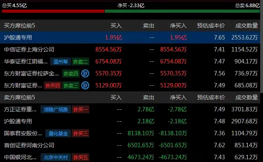The image size is (263, 162).
Task: Click 6754.08万 buy amount
Action: (x=108, y=61)
